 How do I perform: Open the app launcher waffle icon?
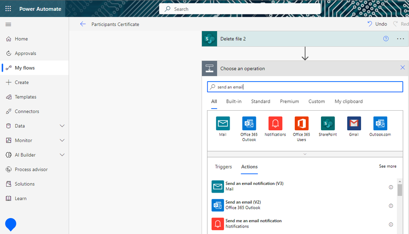[x=8, y=9]
